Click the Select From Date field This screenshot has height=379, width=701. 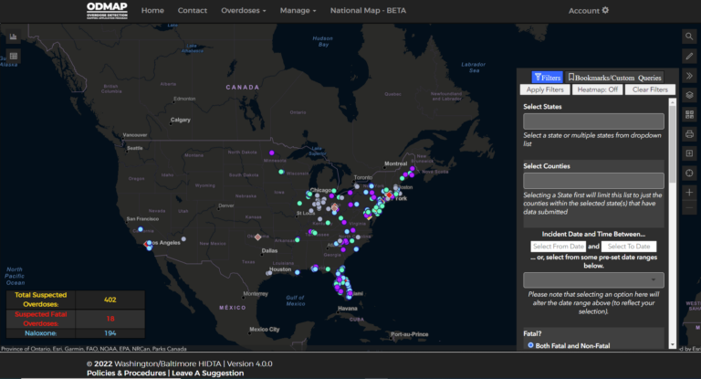coord(559,246)
